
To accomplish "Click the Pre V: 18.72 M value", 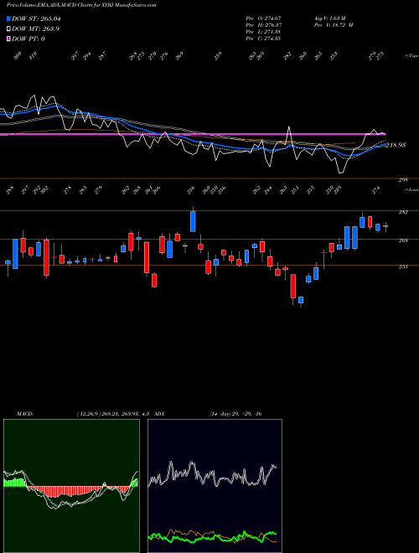I will coord(334,25).
